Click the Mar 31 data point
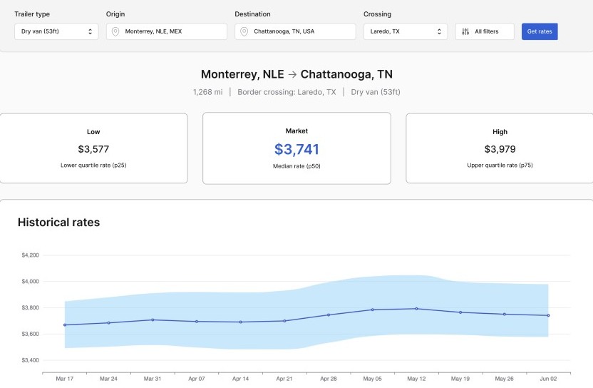593x388 pixels. click(153, 320)
